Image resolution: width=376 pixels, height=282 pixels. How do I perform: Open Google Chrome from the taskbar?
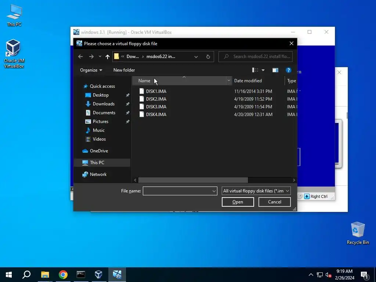point(63,275)
